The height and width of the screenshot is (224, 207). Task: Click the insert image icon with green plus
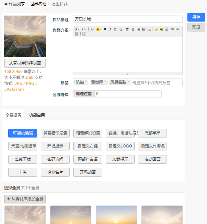pyautogui.click(x=162, y=29)
